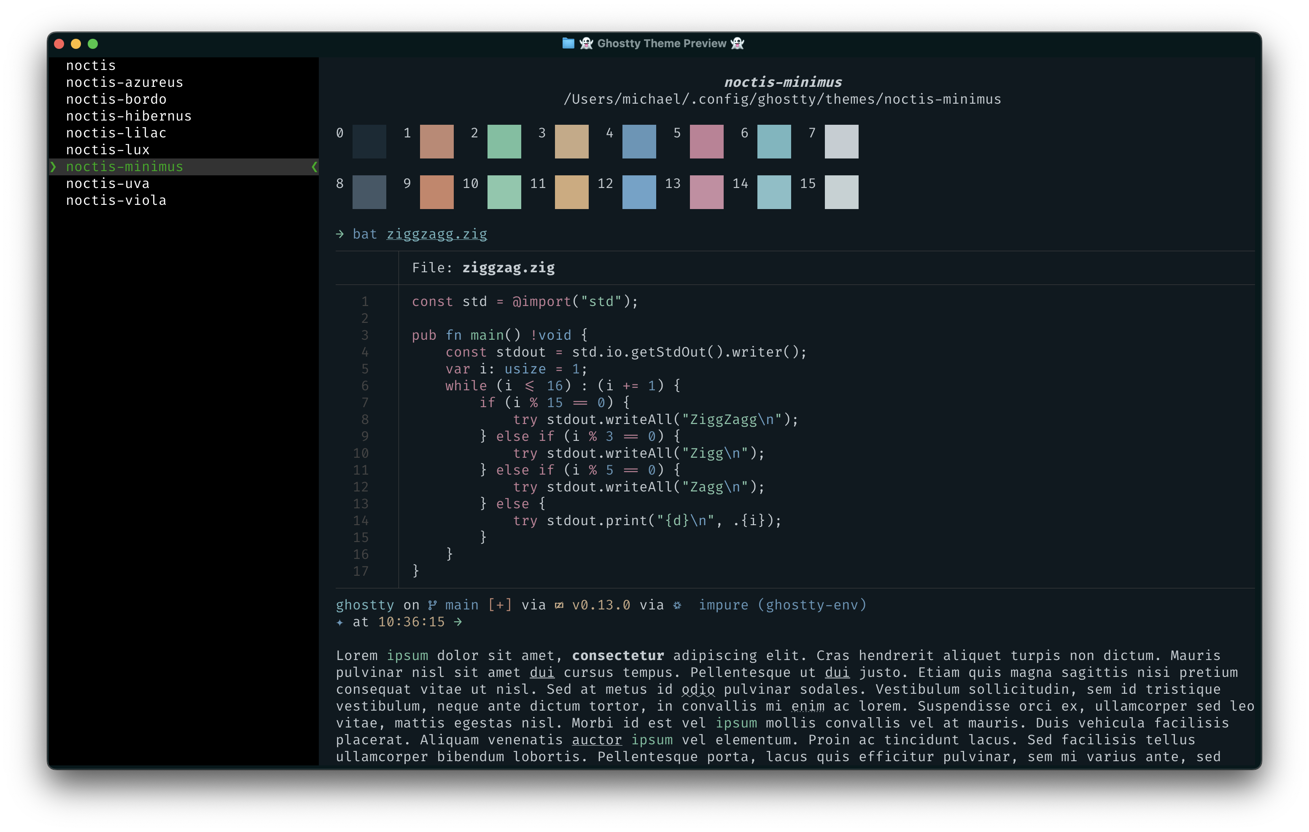Screen dimensions: 1309x832
Task: Click the 'main' branch name in prompt
Action: pos(461,605)
